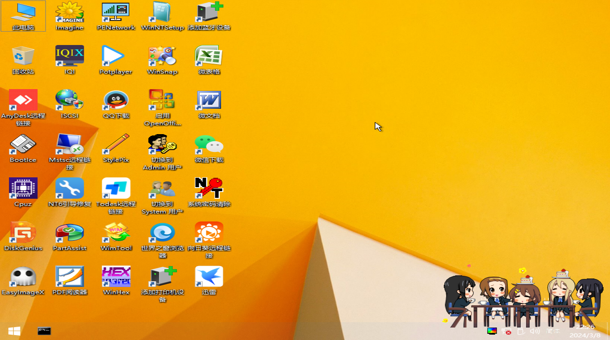Click the Todesk远程链接 shortcut

(116, 196)
